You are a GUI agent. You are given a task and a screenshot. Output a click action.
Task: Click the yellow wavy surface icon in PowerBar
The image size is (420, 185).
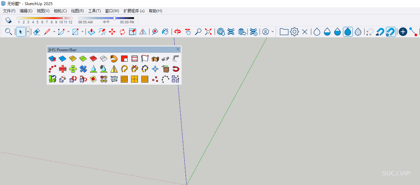73,59
